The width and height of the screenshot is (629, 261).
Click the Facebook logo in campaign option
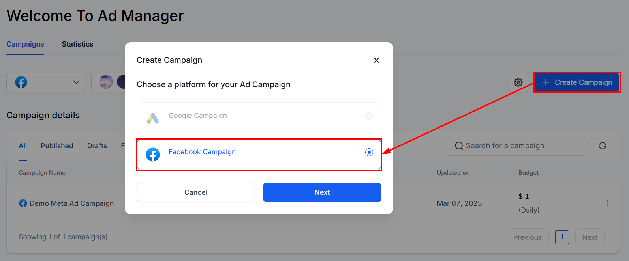click(x=153, y=155)
